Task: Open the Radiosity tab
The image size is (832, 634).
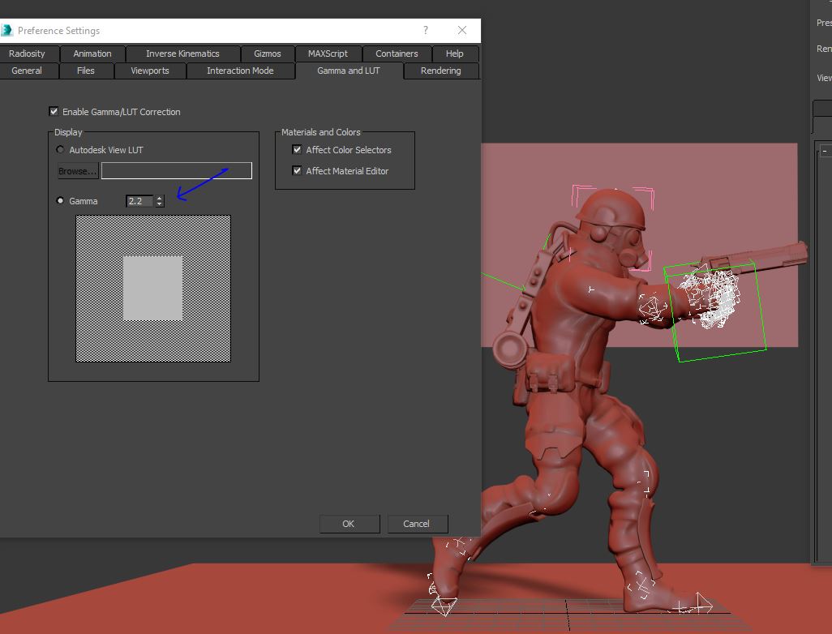Action: pyautogui.click(x=27, y=54)
